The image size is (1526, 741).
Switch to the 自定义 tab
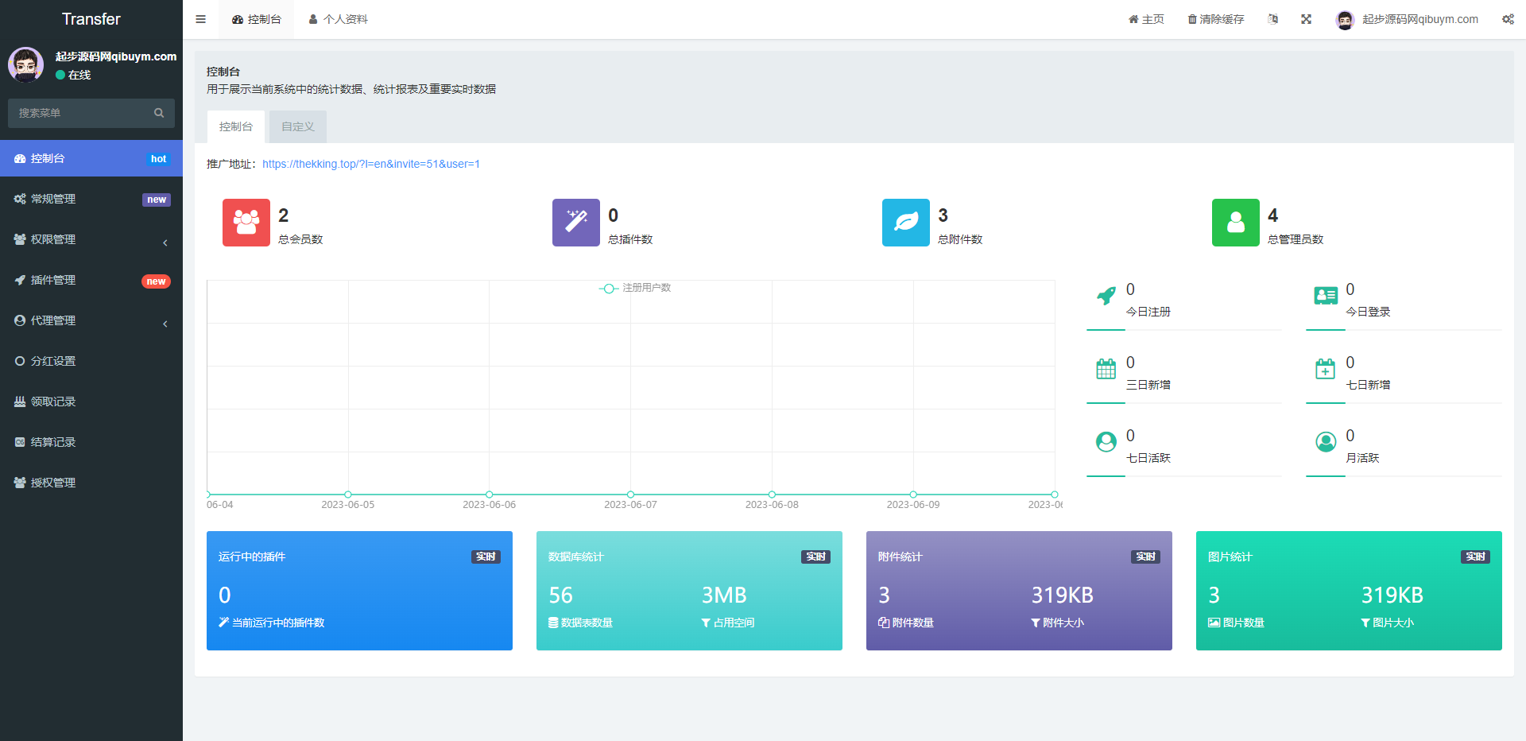tap(298, 126)
